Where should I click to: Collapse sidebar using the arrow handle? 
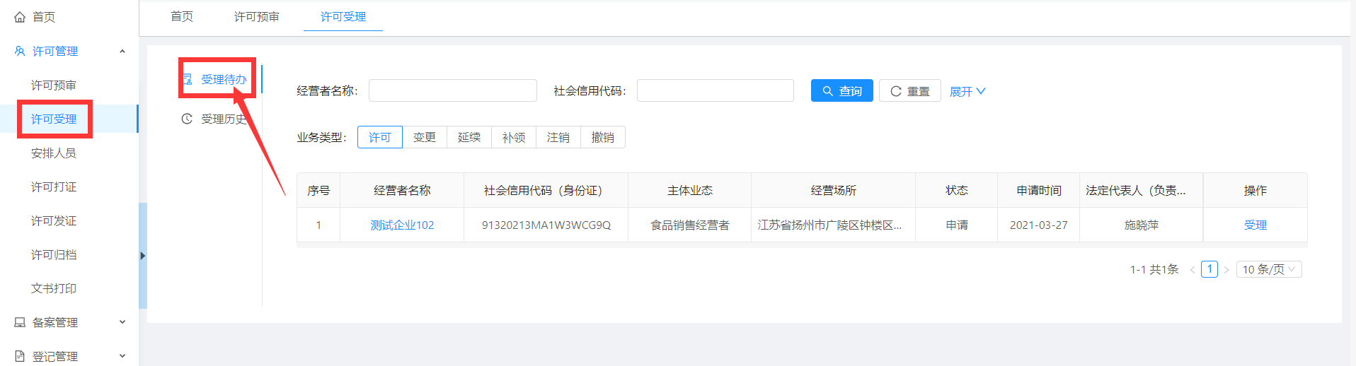pos(142,256)
